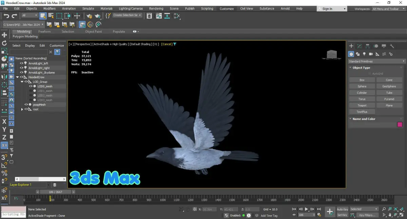Open the Utilities wrench panel icon
Screen dimensions: 407x219
point(392,46)
